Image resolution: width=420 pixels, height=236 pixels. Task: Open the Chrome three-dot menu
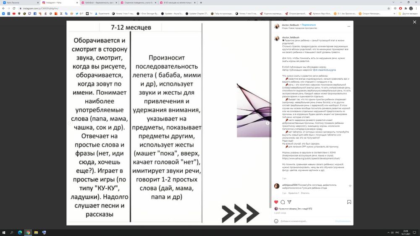pyautogui.click(x=416, y=8)
